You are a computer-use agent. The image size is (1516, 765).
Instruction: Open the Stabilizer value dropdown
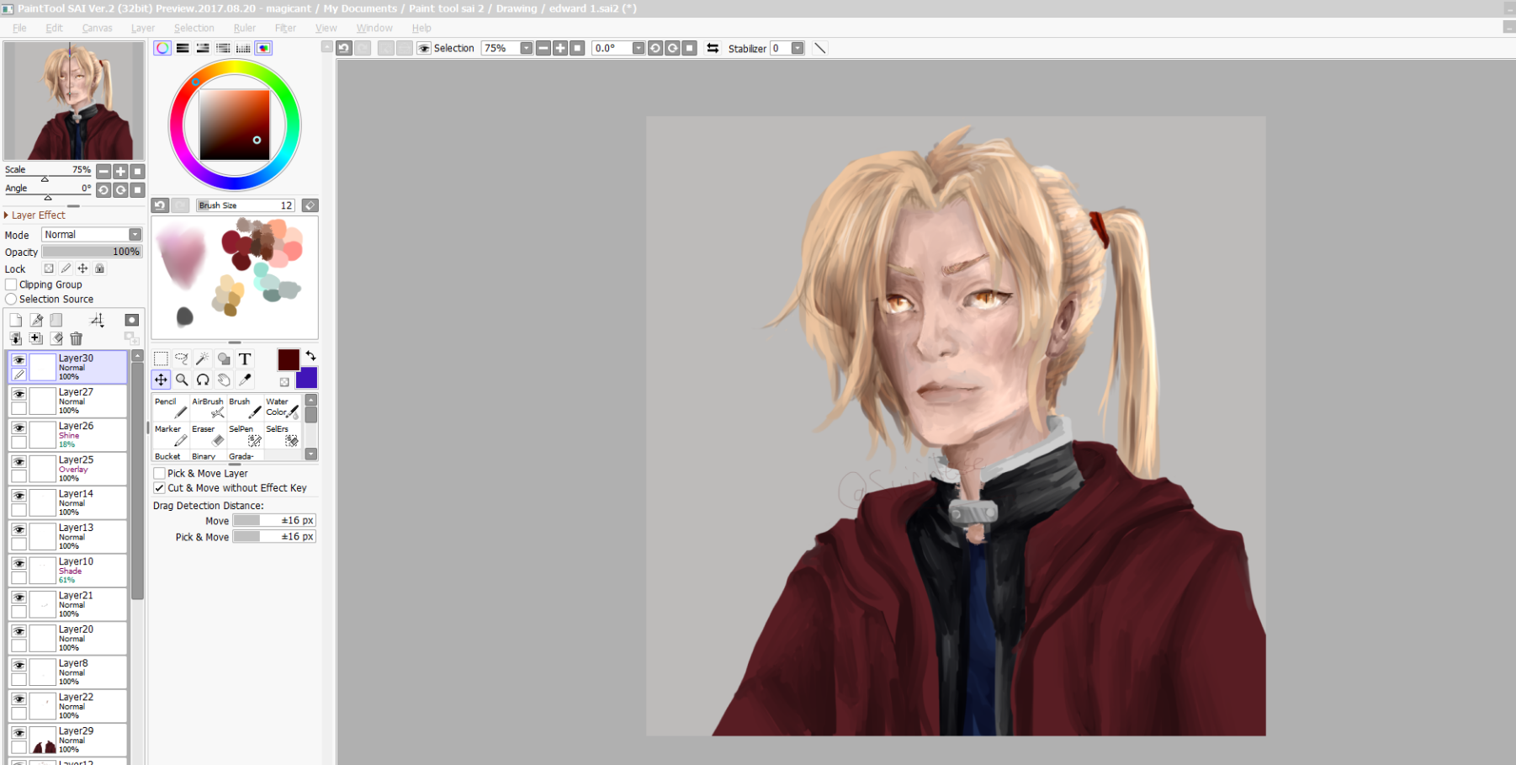coord(798,48)
